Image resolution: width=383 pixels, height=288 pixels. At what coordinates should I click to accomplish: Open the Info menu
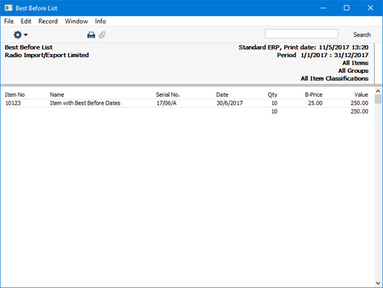point(100,22)
